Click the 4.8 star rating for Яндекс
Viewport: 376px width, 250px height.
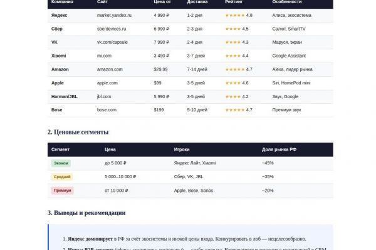(x=239, y=15)
